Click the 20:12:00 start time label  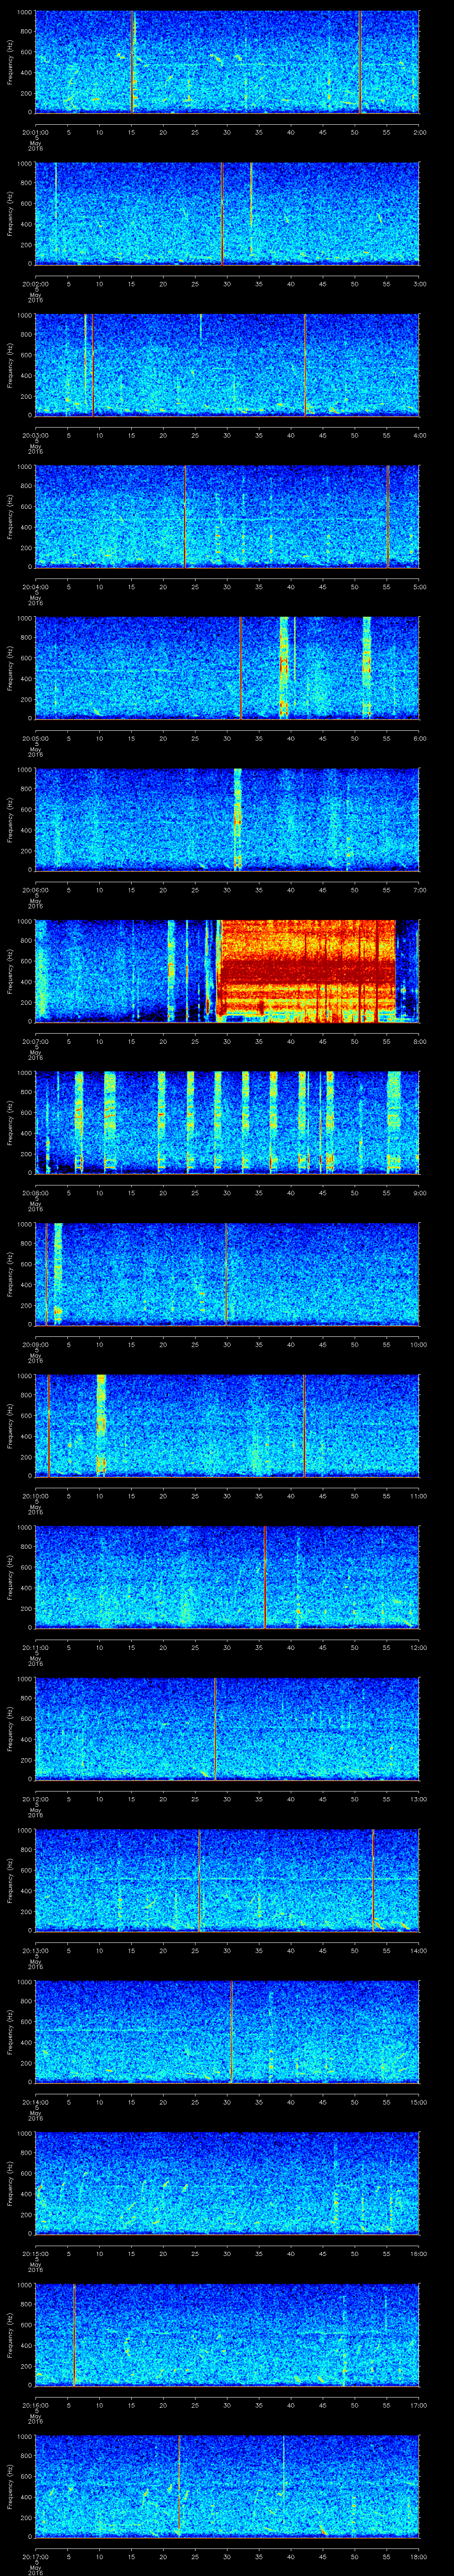[35, 1799]
